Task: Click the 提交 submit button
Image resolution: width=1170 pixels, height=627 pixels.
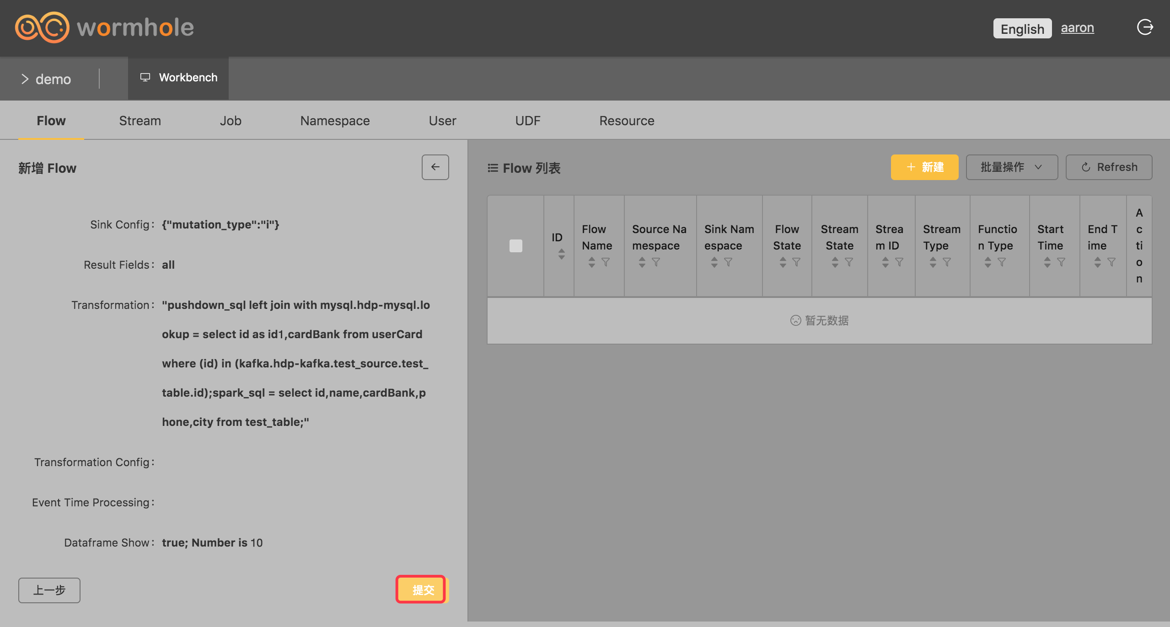Action: (421, 590)
